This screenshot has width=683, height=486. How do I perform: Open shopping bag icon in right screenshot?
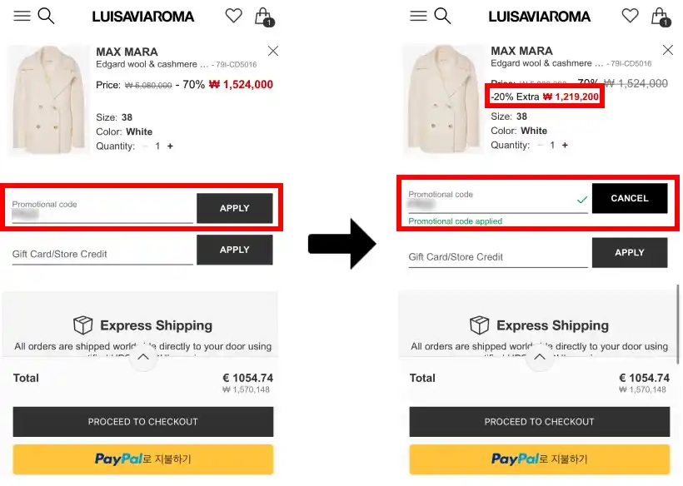[660, 16]
